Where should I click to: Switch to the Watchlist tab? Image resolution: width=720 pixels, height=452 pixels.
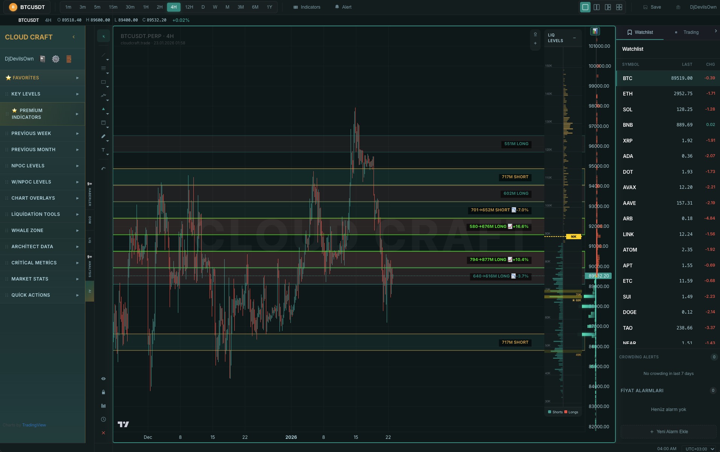click(640, 32)
